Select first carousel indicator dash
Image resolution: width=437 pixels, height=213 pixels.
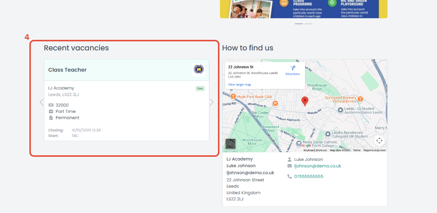click(299, 24)
